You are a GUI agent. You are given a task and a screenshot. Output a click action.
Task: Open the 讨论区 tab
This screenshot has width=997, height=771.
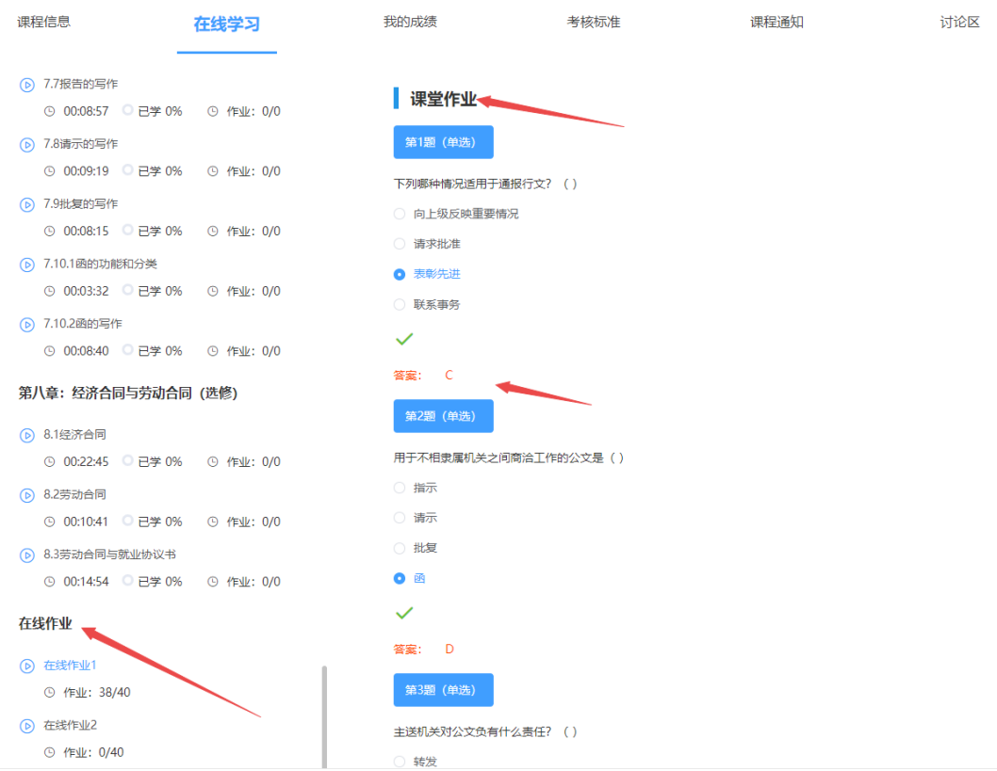coord(959,23)
